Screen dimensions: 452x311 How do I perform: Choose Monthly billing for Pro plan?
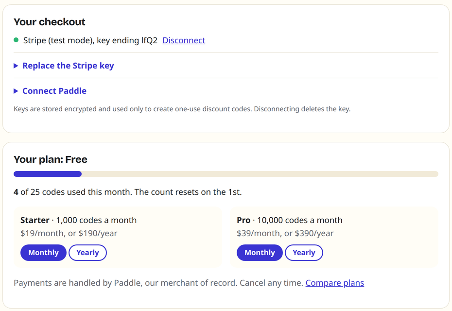point(260,253)
